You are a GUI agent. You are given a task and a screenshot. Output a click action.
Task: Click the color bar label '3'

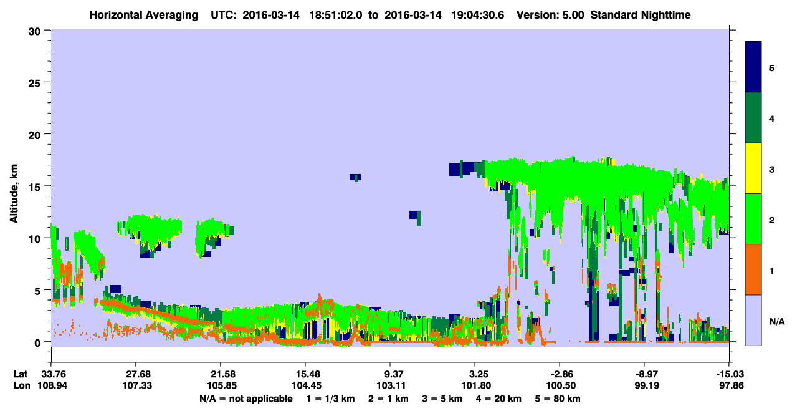772,169
